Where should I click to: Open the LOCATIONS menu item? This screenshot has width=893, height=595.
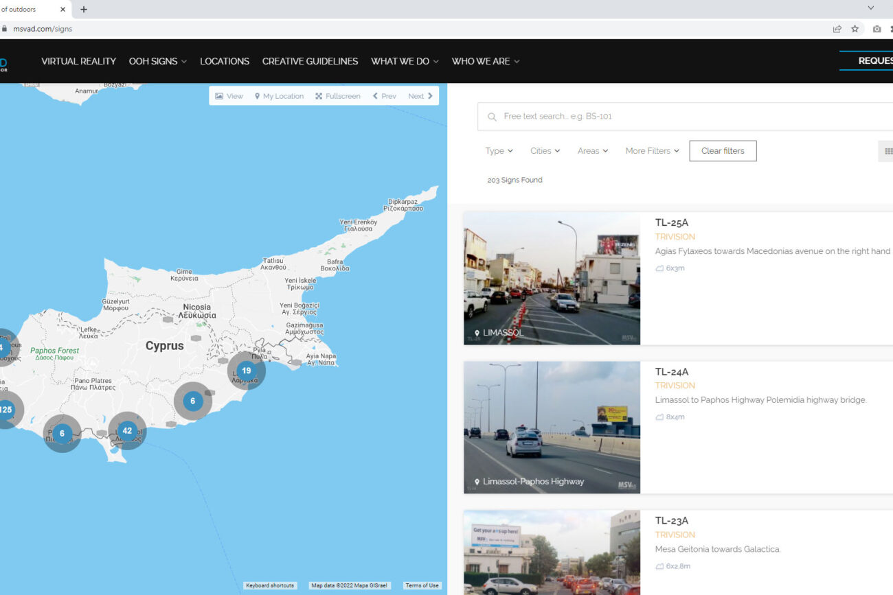click(225, 61)
